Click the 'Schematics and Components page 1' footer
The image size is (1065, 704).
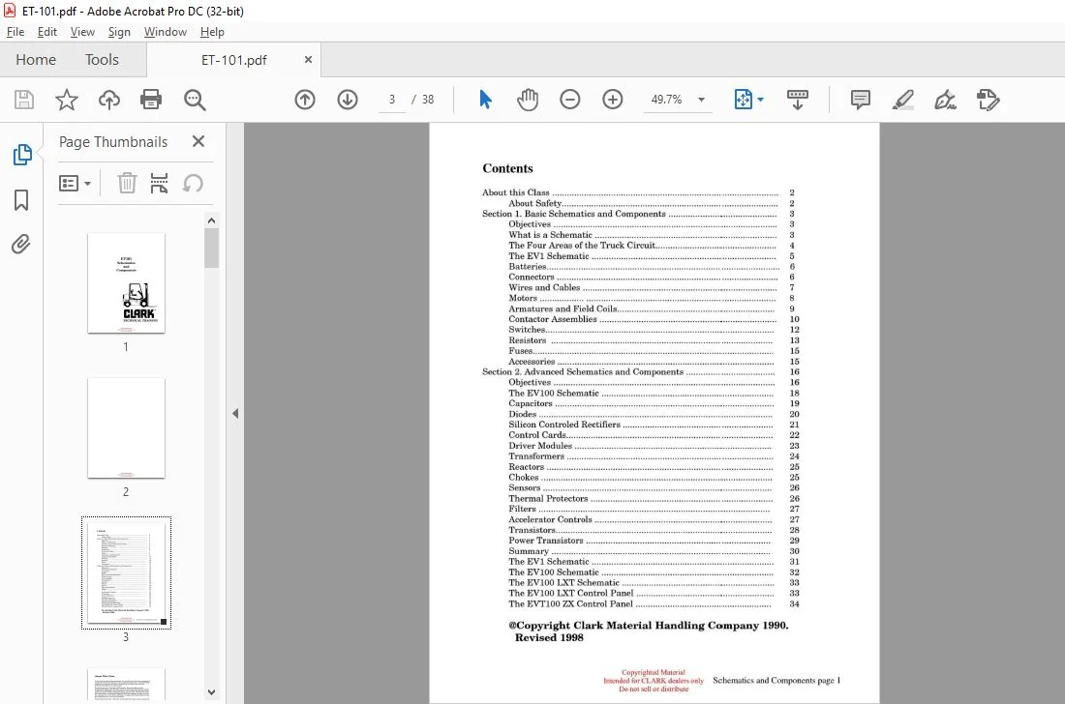click(776, 680)
